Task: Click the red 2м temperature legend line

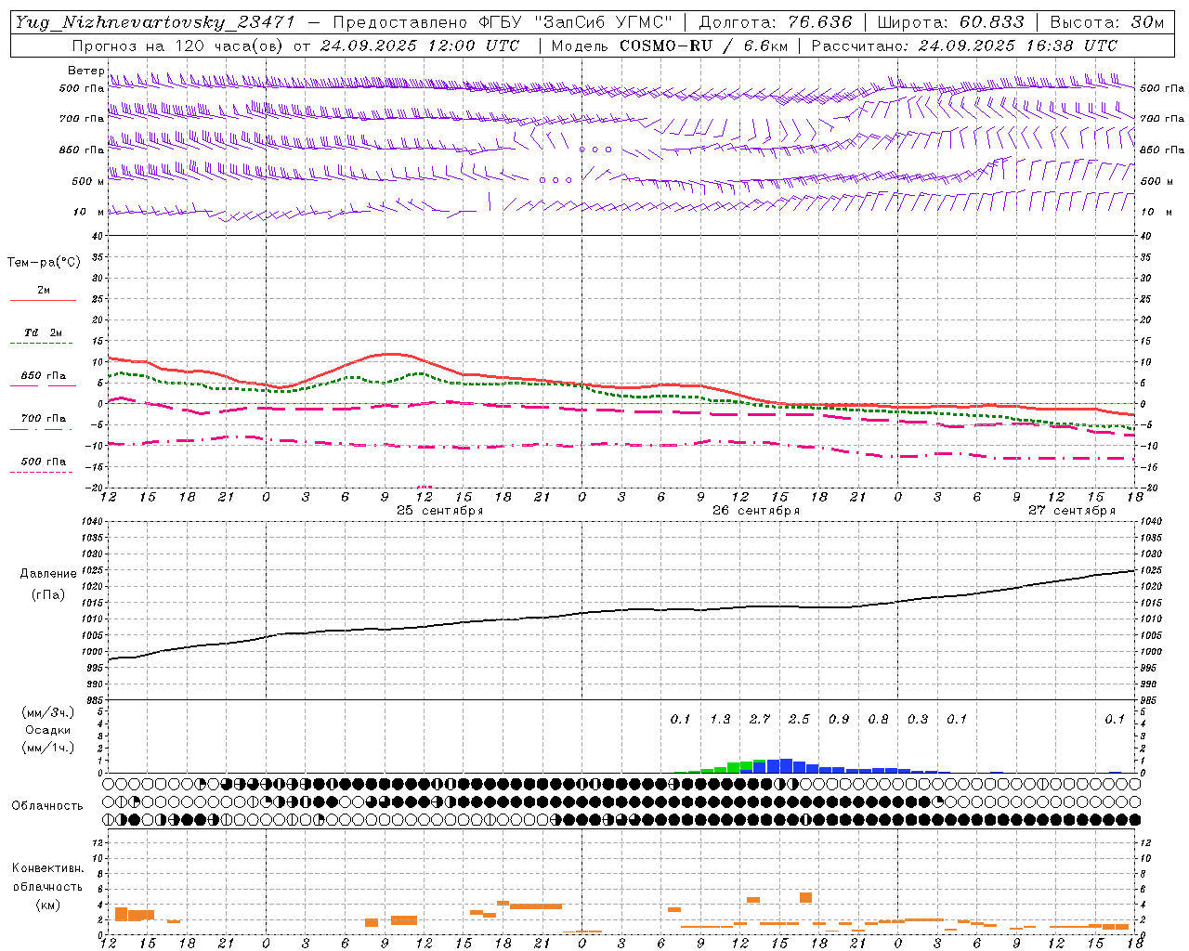Action: tap(43, 300)
